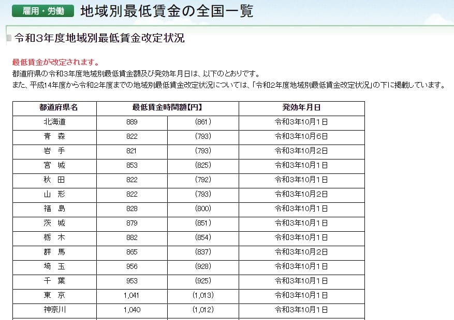This screenshot has width=454, height=320.
Task: Click the effective date in the 宮城 row
Action: (301, 165)
